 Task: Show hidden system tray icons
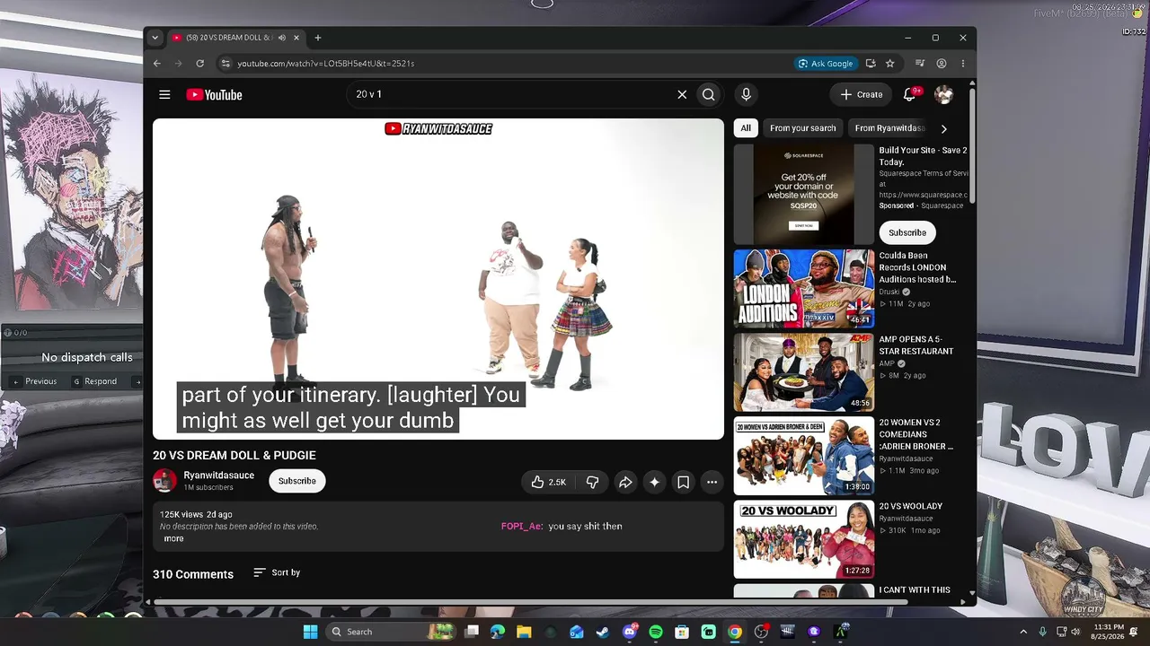click(1023, 632)
